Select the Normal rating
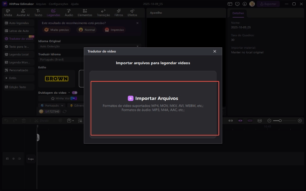 87,30
